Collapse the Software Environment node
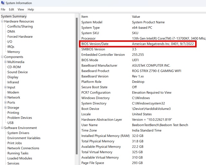Image resolution: width=206 pixels, height=165 pixels. click(x=2, y=128)
